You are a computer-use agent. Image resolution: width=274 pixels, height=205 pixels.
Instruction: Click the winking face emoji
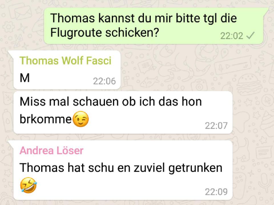tap(80, 119)
